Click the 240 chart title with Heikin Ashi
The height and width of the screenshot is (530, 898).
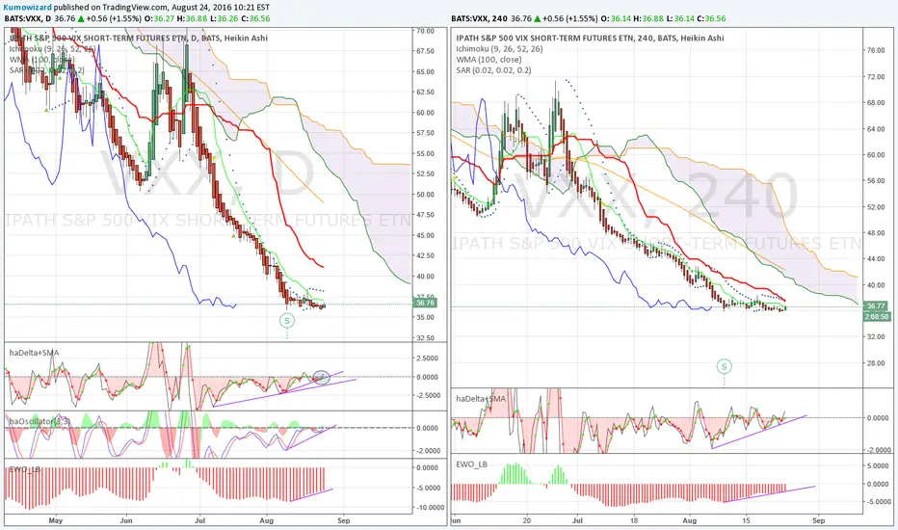[x=590, y=38]
